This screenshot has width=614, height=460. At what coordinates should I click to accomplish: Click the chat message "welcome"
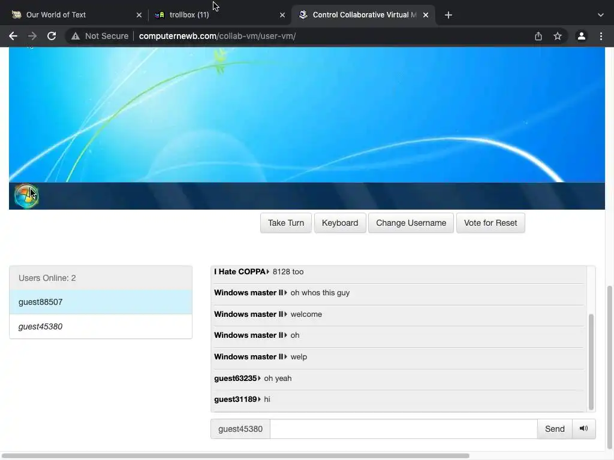click(306, 314)
